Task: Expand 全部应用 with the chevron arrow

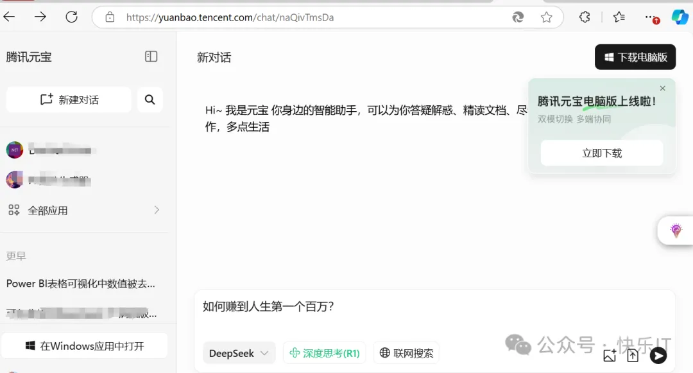Action: 157,210
